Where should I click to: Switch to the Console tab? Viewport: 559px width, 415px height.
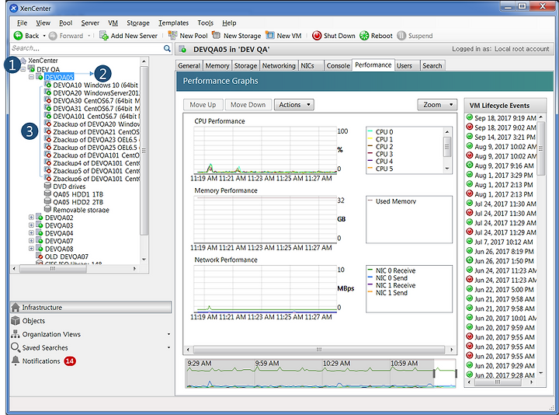point(338,65)
